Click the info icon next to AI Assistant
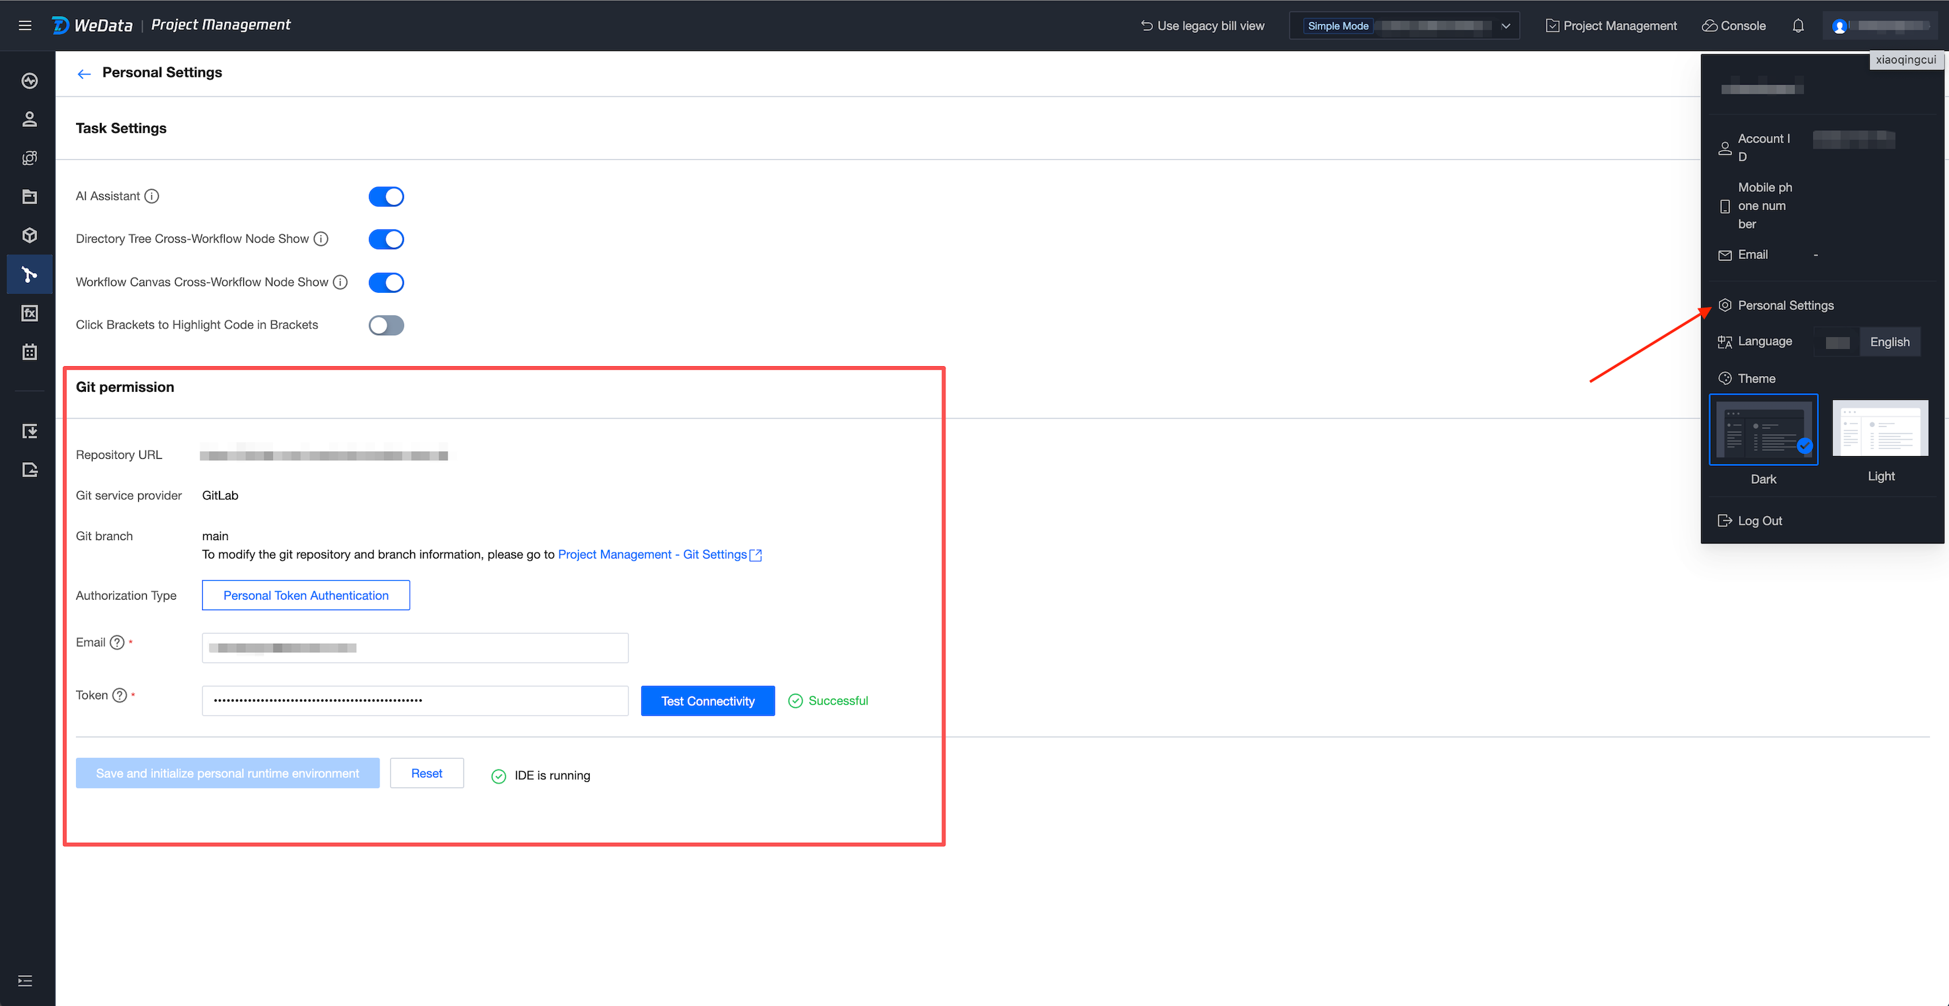The height and width of the screenshot is (1006, 1949). click(x=152, y=197)
